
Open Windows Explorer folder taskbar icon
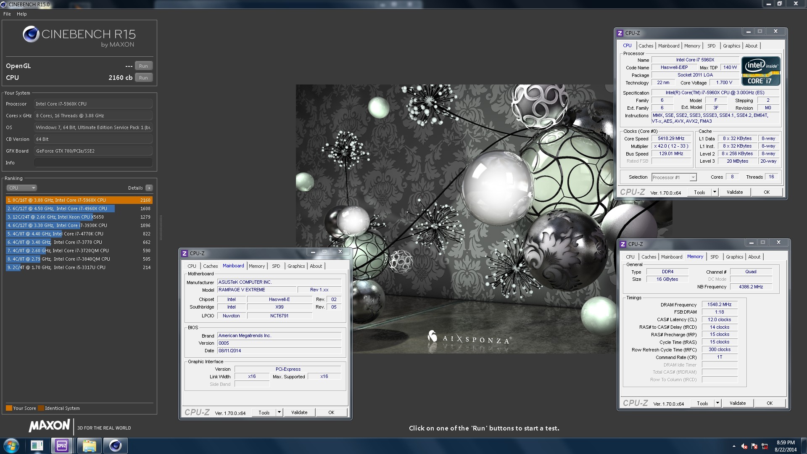pyautogui.click(x=89, y=446)
